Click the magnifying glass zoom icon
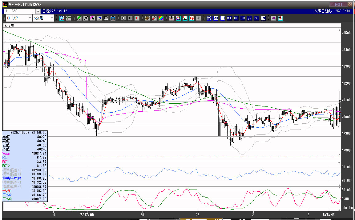 click(62, 18)
